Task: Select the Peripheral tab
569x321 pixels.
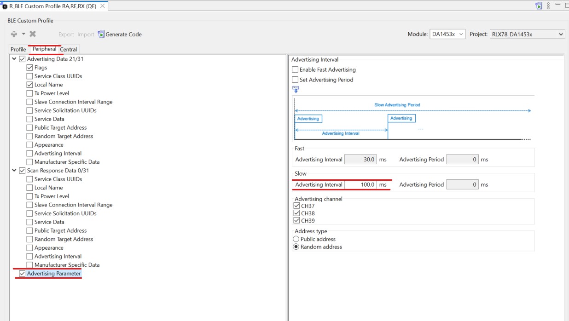Action: 44,49
